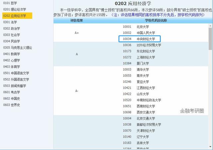Click the scrollbar down arrow

coord(210,147)
